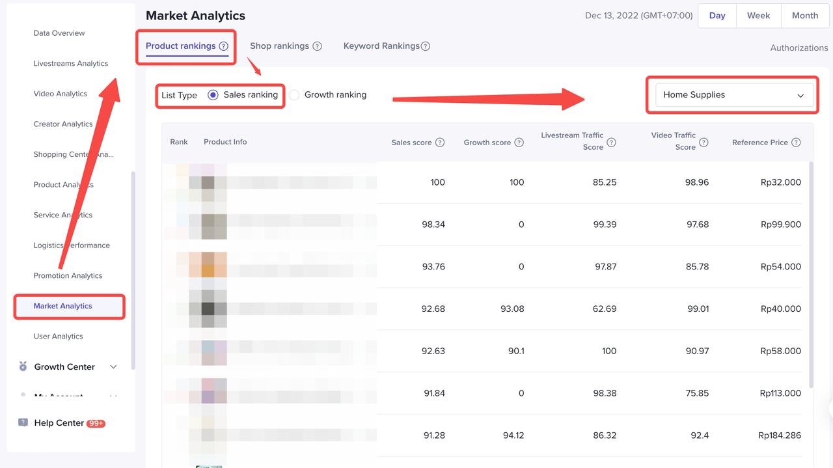Click the Growth Center medal icon
Screen dimensions: 833x468
coord(23,366)
